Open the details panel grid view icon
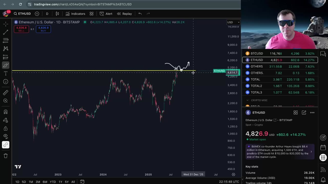Screen dimensions: 328x184 click(295, 112)
